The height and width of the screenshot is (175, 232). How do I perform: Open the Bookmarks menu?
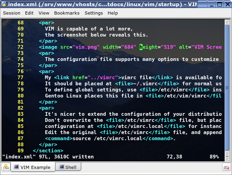pos(67,13)
